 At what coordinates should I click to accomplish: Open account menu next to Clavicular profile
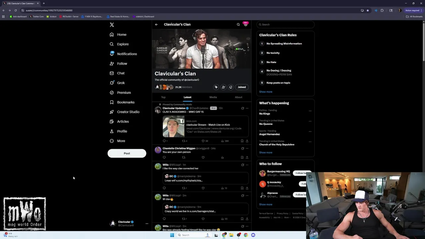coord(147,224)
